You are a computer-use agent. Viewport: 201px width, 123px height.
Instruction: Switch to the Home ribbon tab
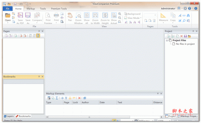click(18, 9)
